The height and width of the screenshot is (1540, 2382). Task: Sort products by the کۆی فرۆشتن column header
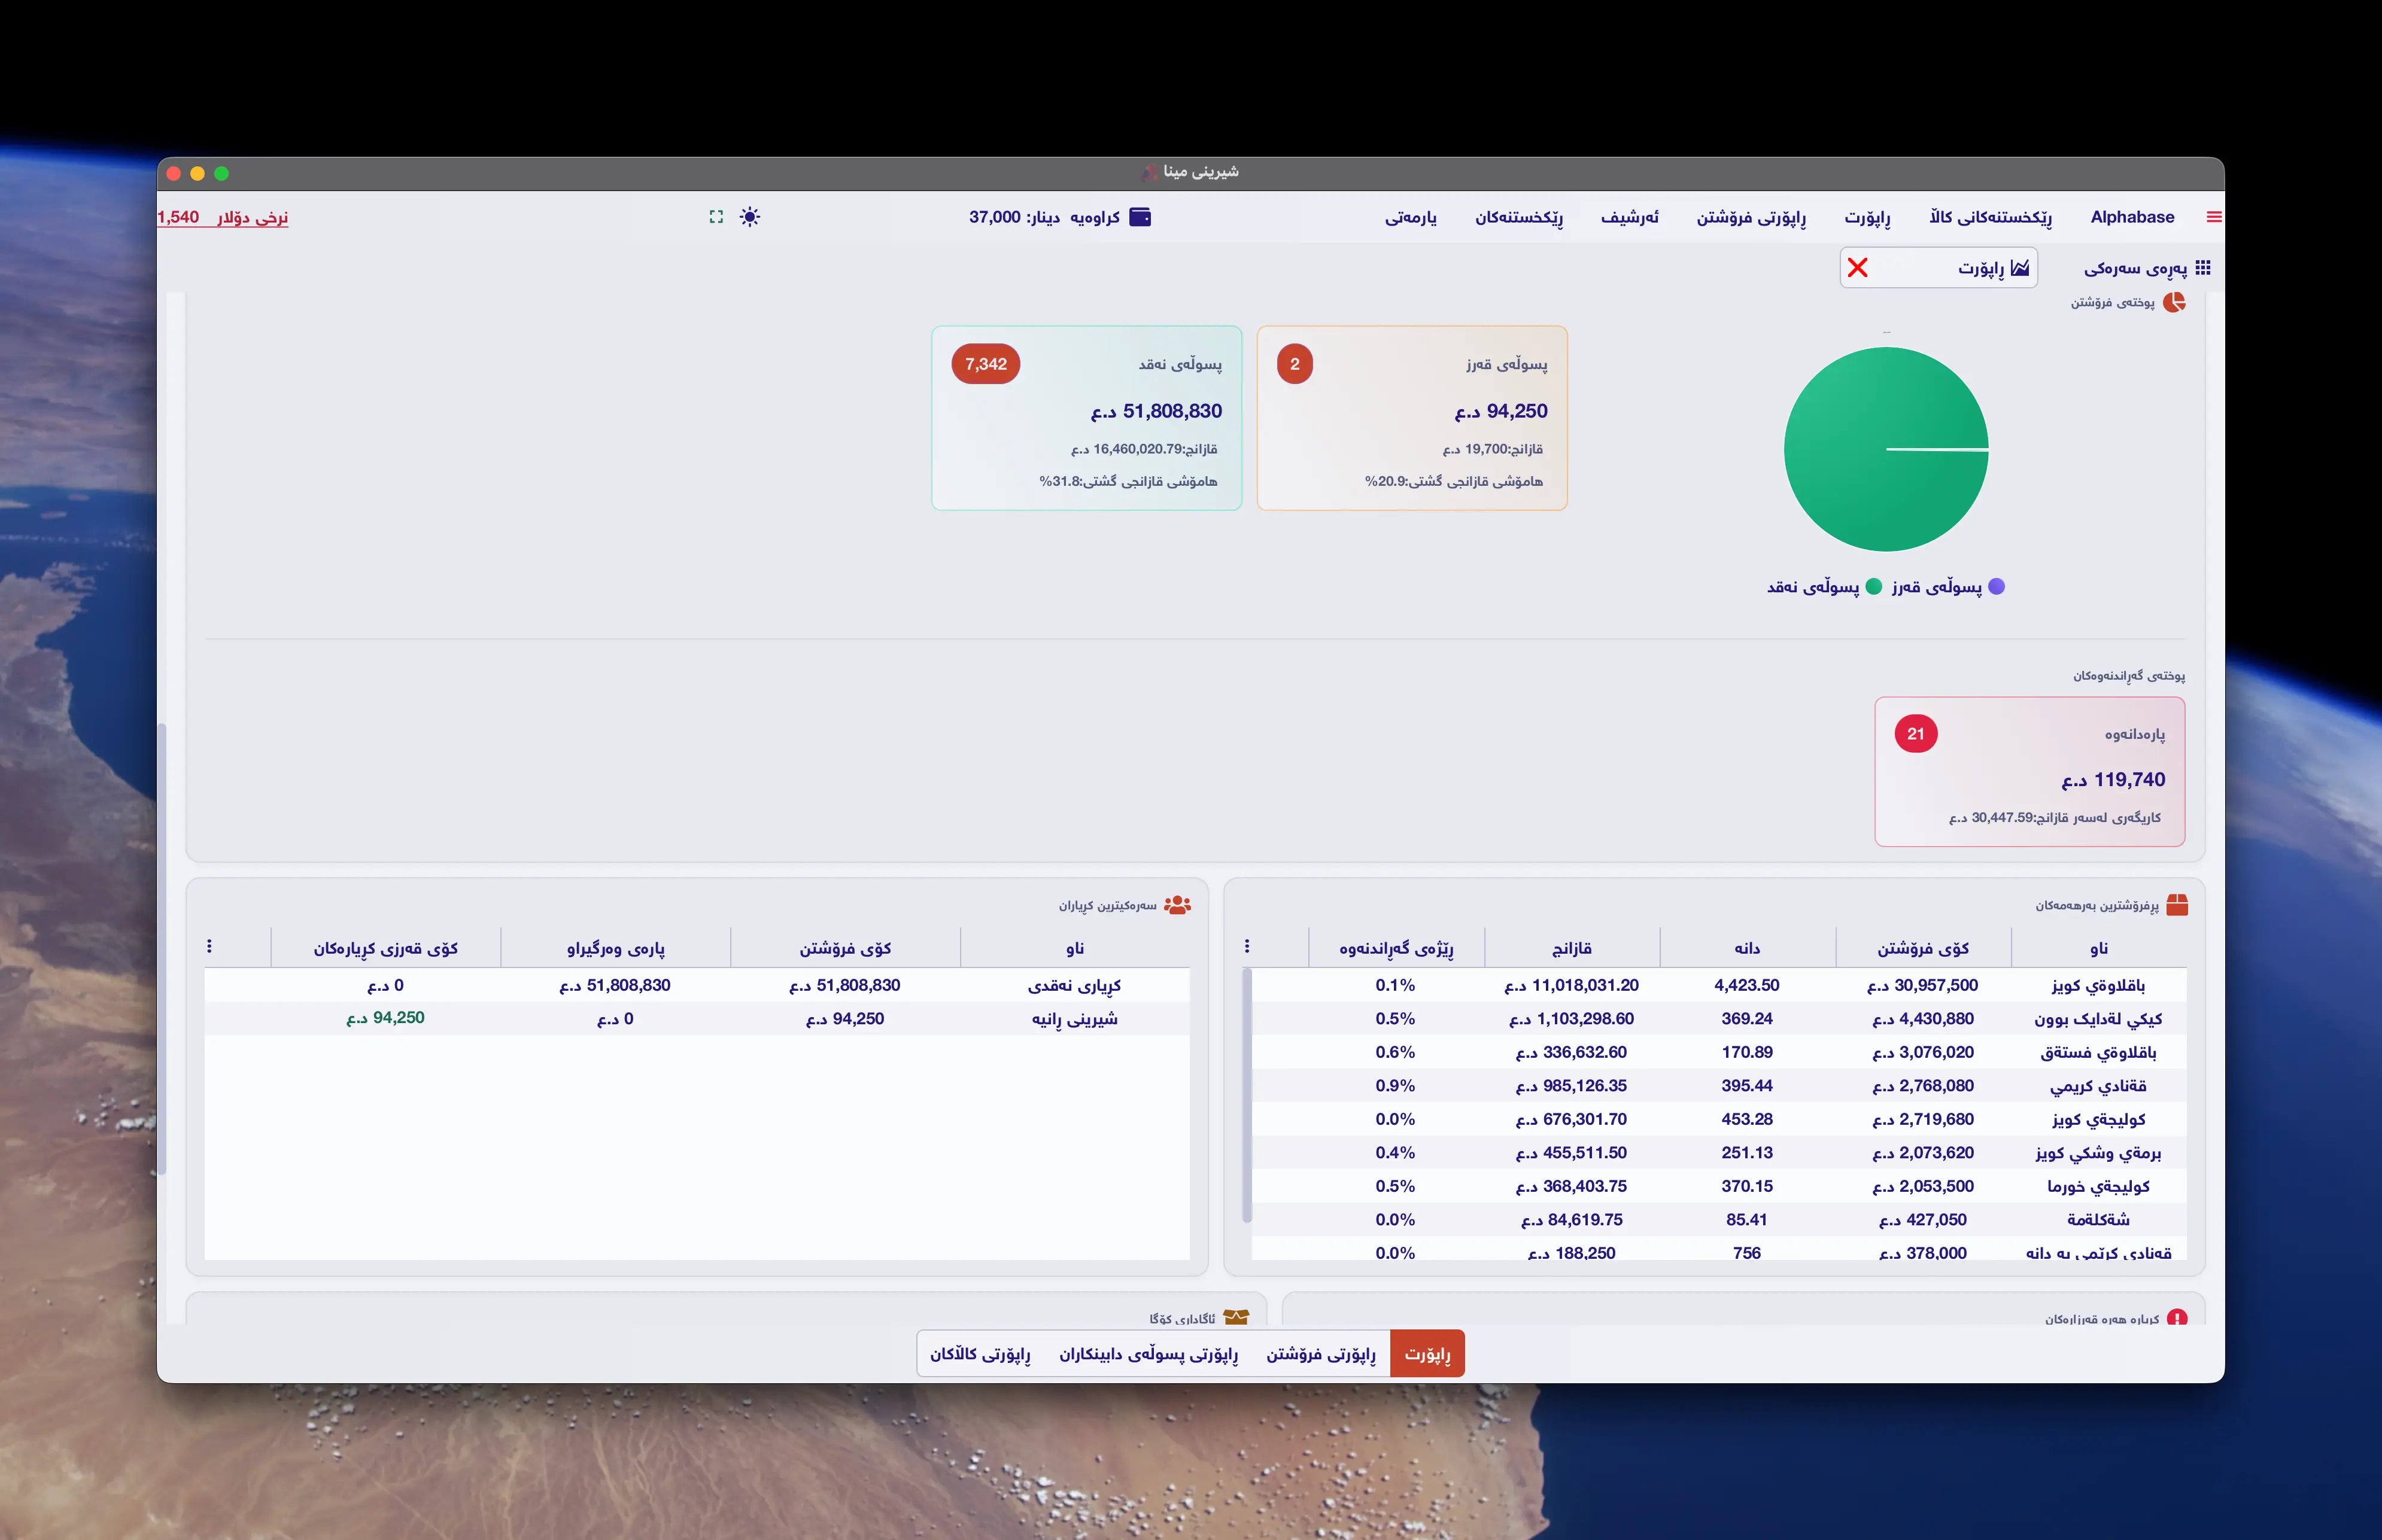point(1923,948)
